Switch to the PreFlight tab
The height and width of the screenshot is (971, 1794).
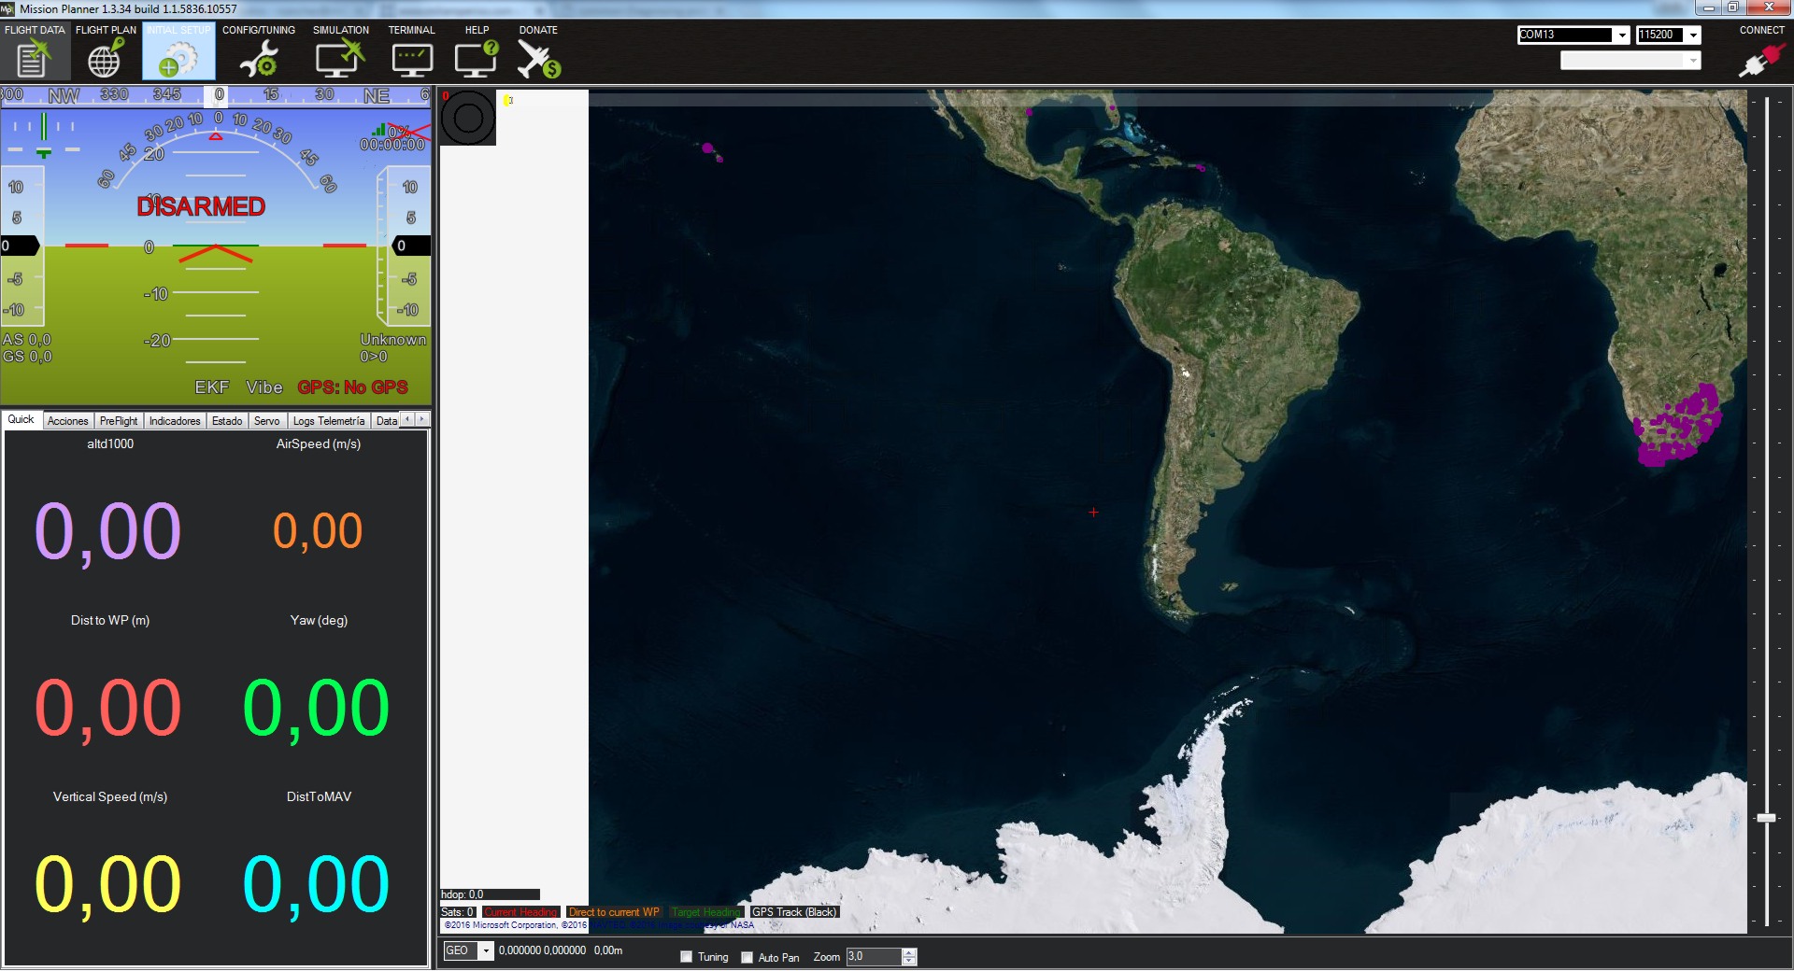tap(119, 421)
